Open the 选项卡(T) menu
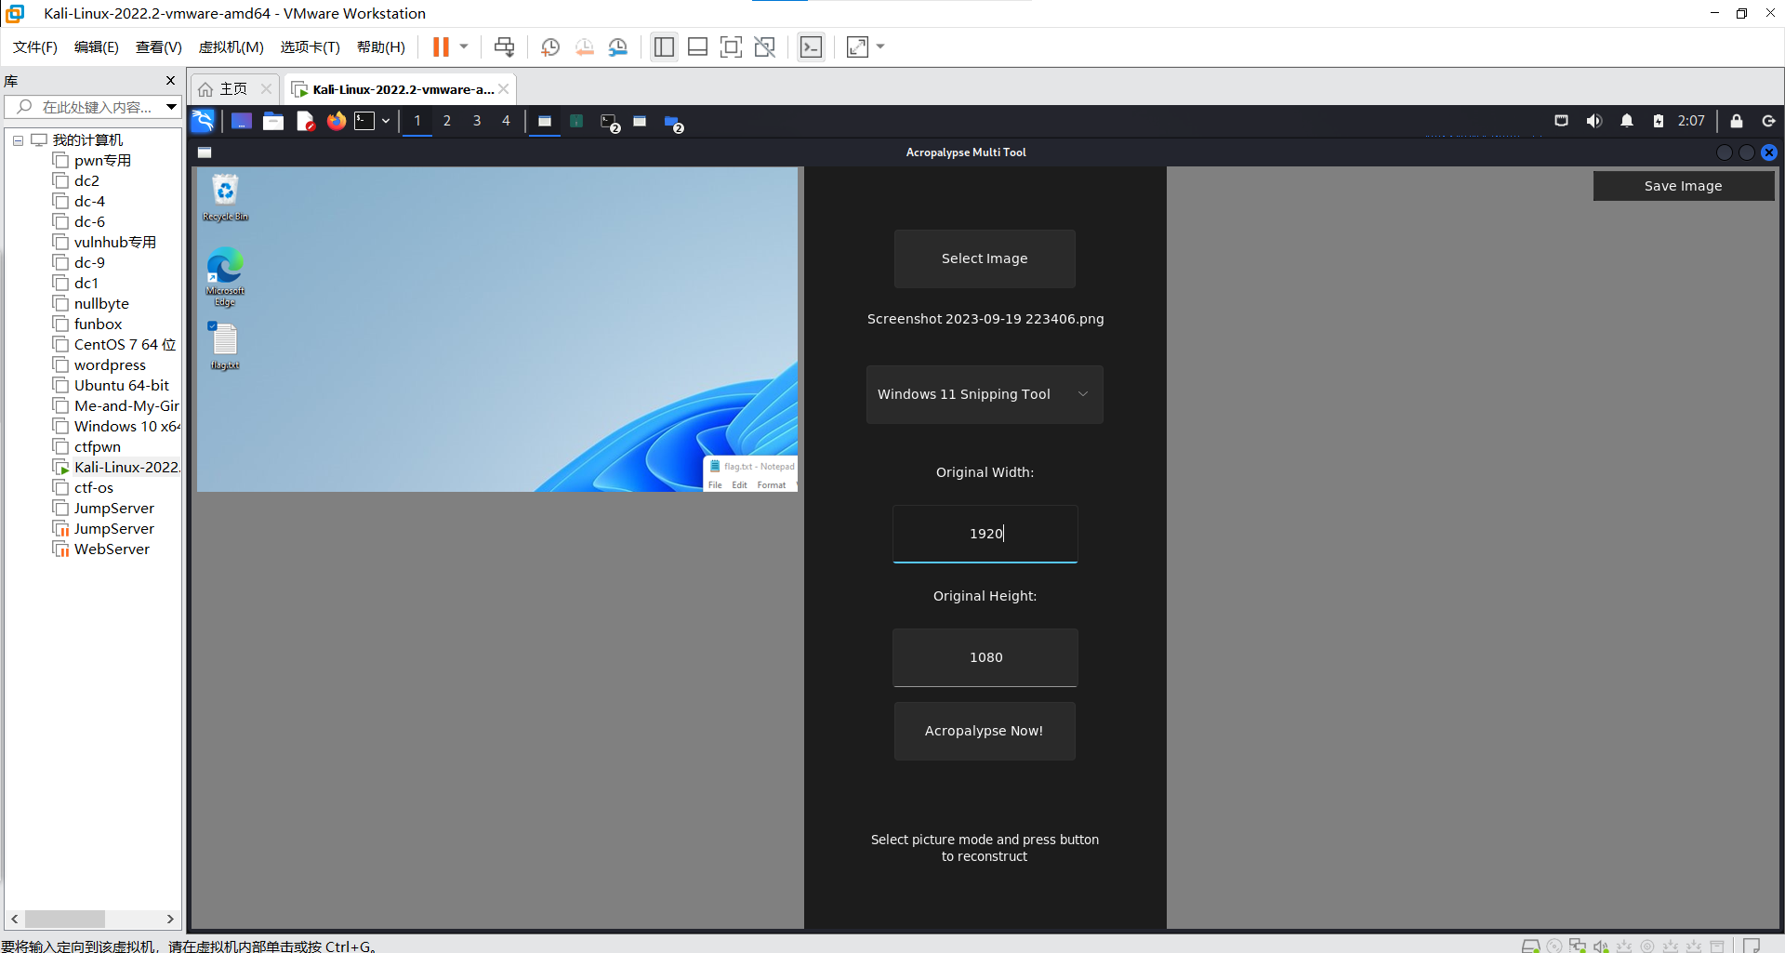The image size is (1785, 953). point(311,47)
